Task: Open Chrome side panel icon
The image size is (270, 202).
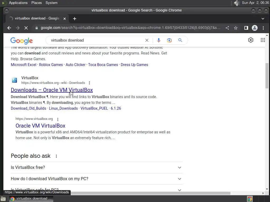Action: 246,28
